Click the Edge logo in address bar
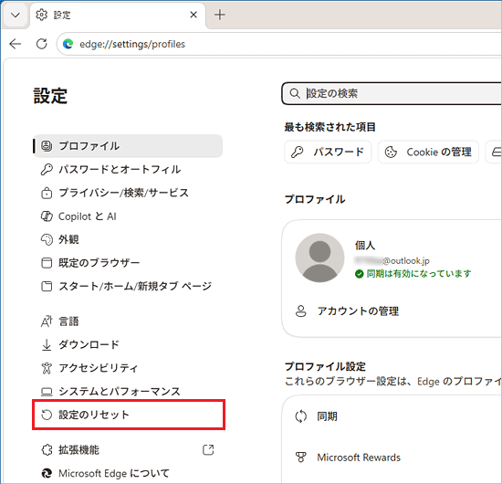Screen dimensions: 502x484 [68, 44]
